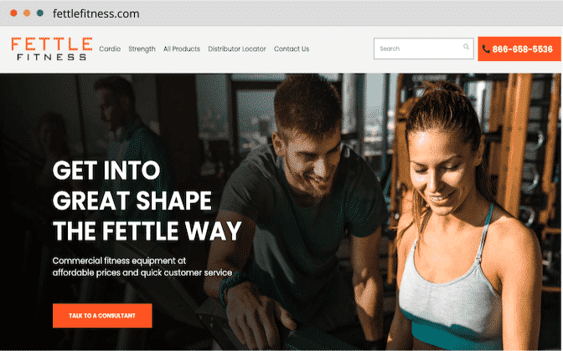The image size is (563, 351).
Task: Click the phone handset icon
Action: [486, 49]
